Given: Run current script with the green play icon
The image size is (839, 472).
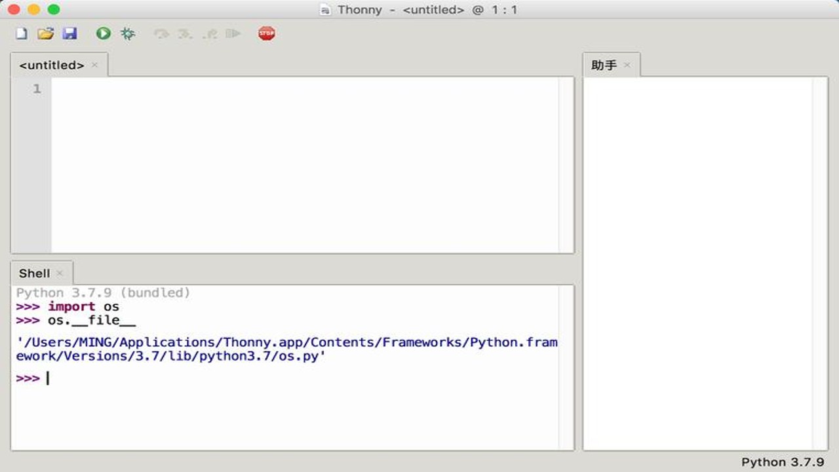Looking at the screenshot, I should (104, 33).
